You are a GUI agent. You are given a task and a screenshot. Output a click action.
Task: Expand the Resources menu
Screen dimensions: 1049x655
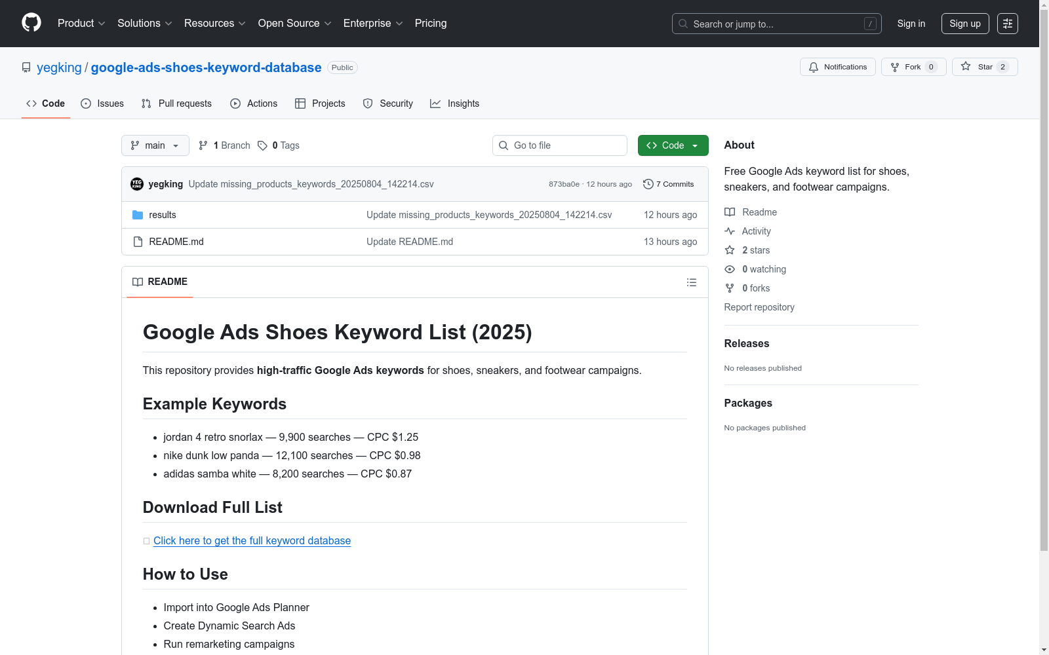pyautogui.click(x=214, y=24)
